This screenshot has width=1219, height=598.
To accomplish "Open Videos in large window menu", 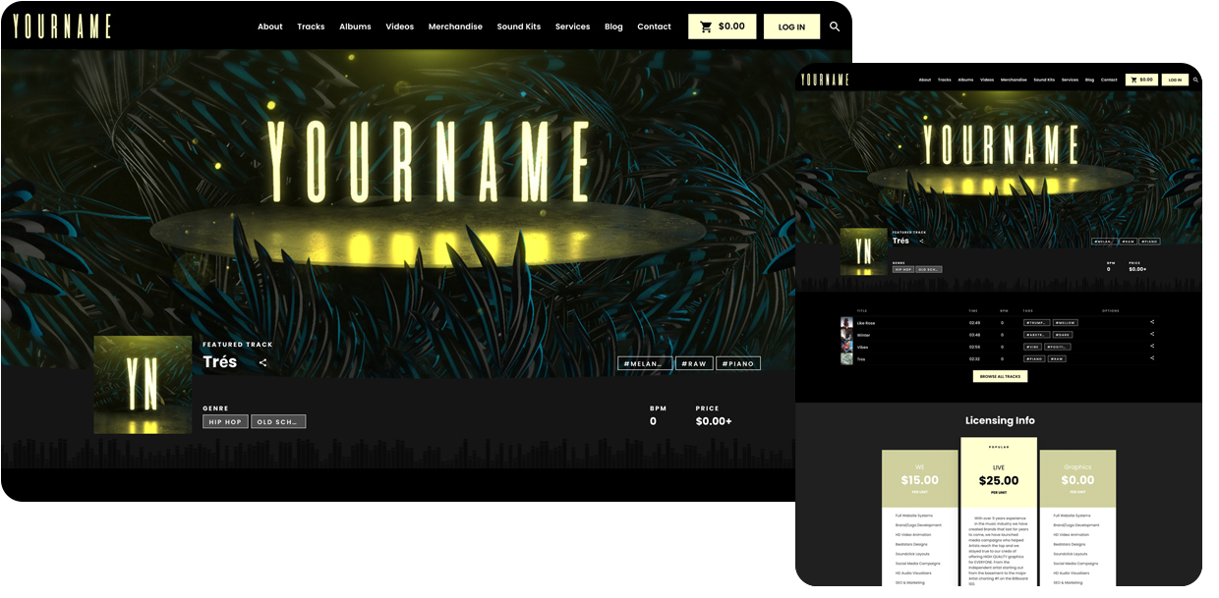I will point(400,27).
